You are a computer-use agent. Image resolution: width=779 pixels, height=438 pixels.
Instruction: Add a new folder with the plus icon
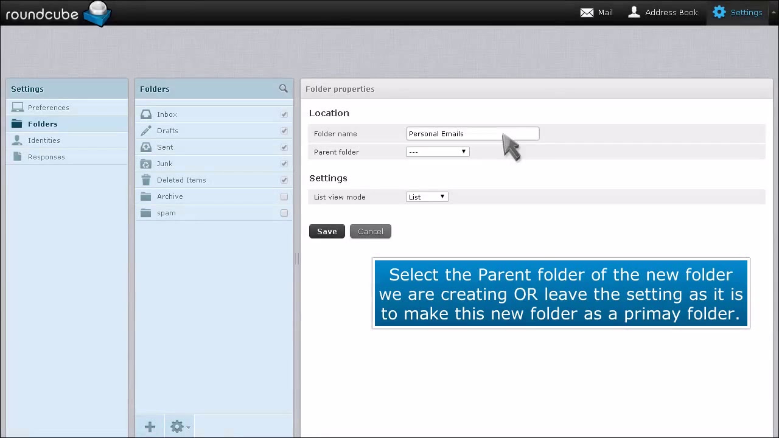point(150,427)
